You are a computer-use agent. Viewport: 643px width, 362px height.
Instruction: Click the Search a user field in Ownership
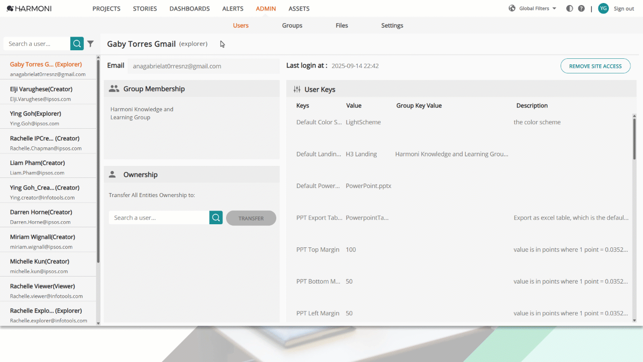click(159, 218)
